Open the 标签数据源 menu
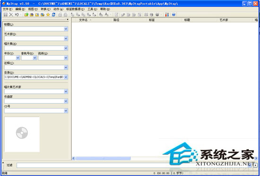 (75, 9)
